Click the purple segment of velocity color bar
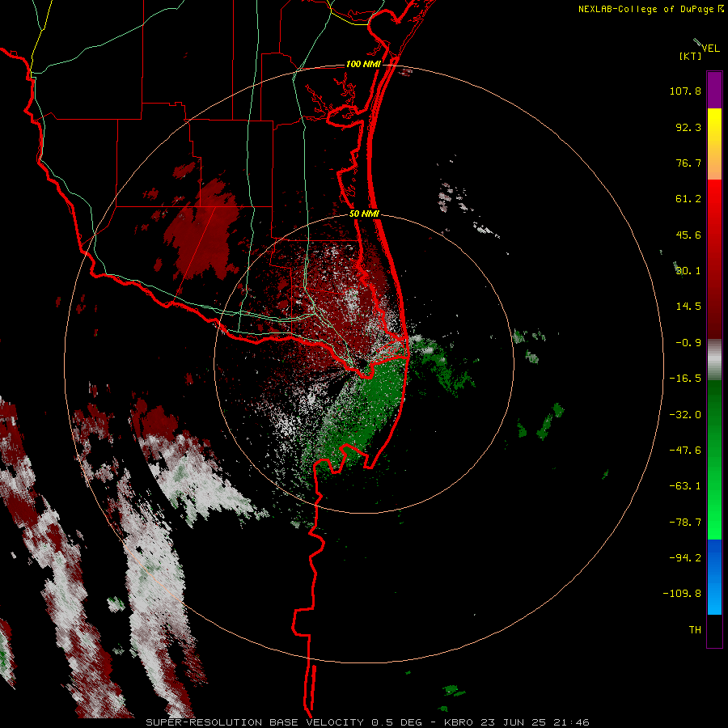This screenshot has height=728, width=728. click(x=714, y=91)
